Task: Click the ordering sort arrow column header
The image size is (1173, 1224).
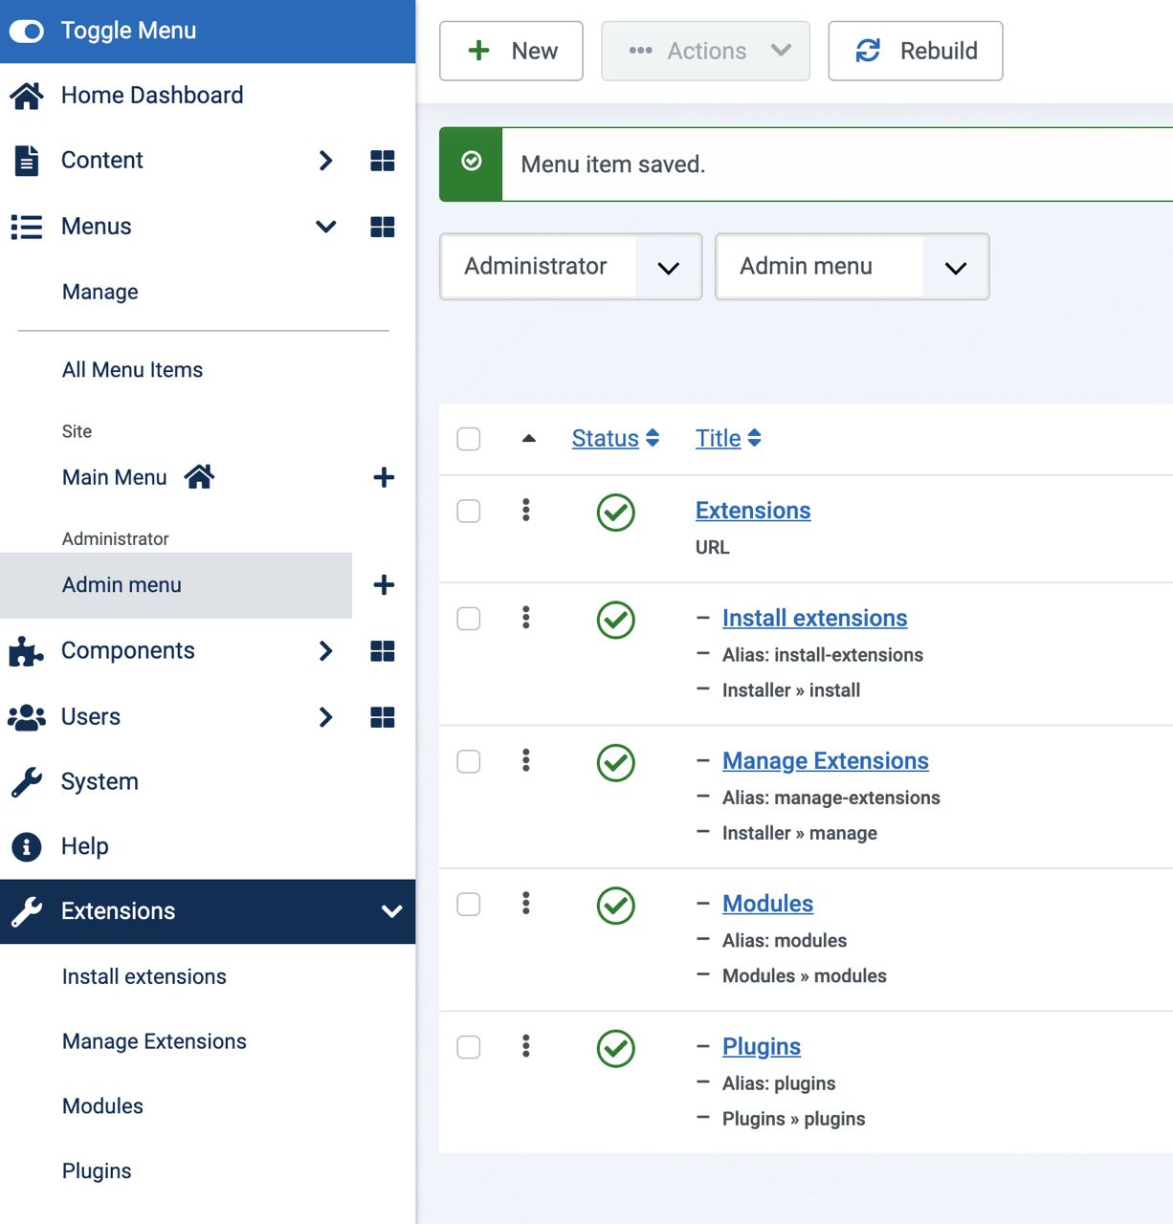Action: 529,439
